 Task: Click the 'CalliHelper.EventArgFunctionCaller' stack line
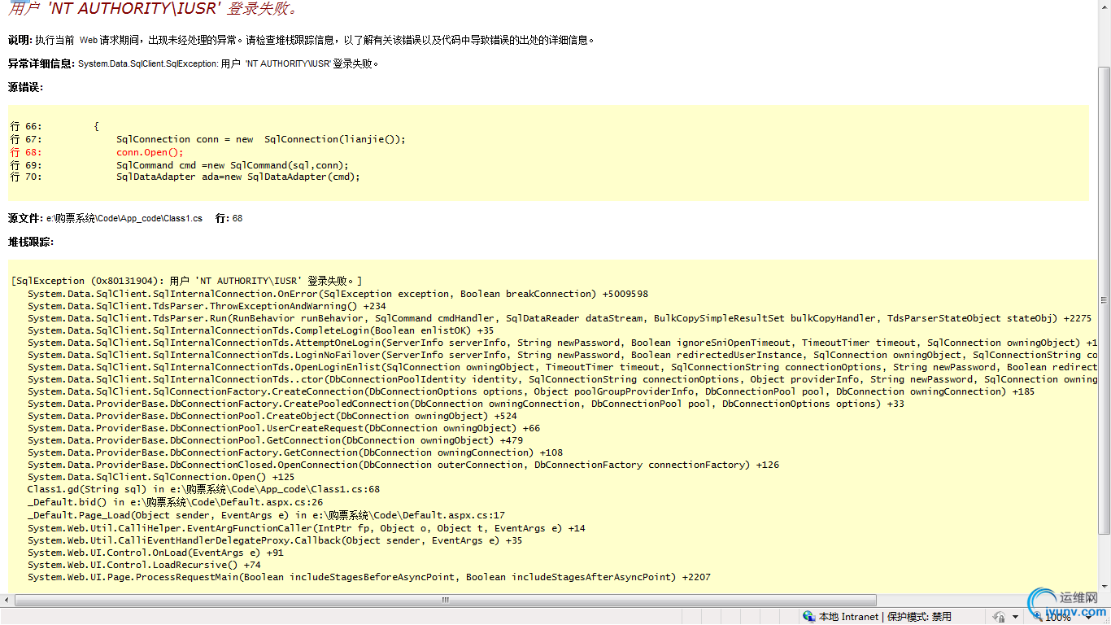point(306,528)
